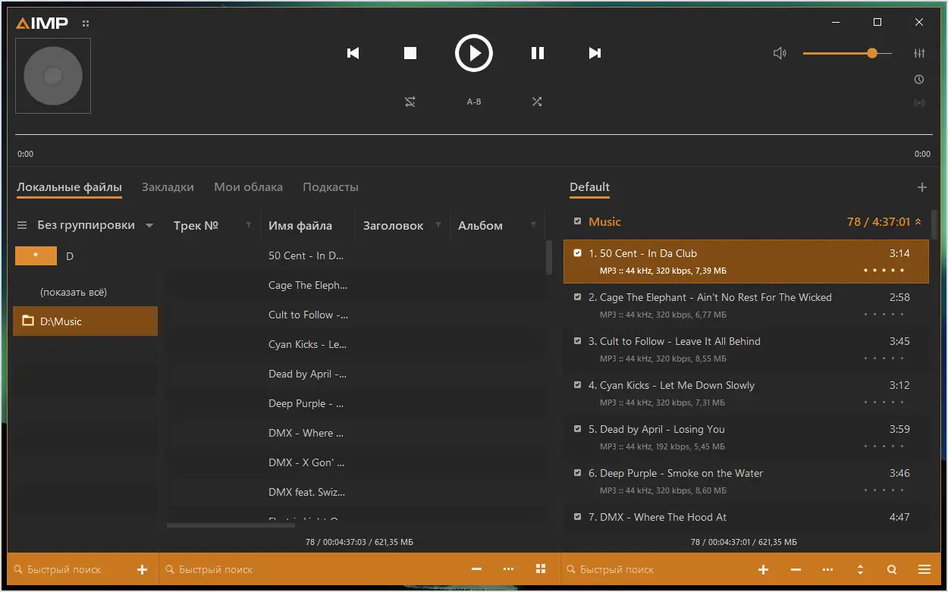Click the grid dots beside AIMP logo
The height and width of the screenshot is (592, 948).
coord(86,23)
